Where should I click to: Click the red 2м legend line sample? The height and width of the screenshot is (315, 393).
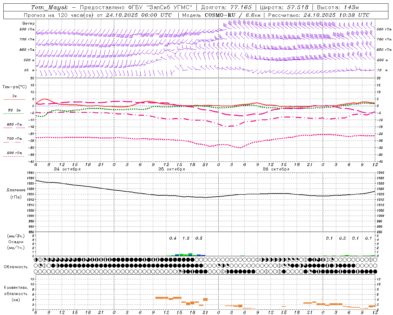click(14, 99)
